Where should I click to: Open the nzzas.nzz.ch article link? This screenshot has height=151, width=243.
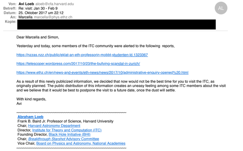pos(82,55)
